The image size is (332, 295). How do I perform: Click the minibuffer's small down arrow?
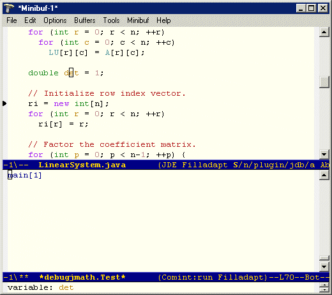point(324,290)
